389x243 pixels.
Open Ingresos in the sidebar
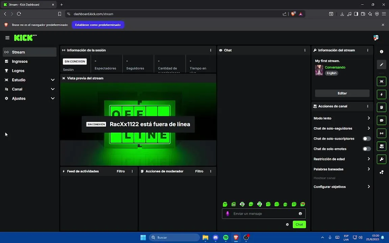click(x=29, y=61)
